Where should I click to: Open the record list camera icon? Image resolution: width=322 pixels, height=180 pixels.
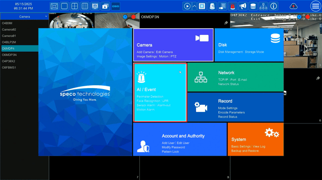(x=222, y=6)
